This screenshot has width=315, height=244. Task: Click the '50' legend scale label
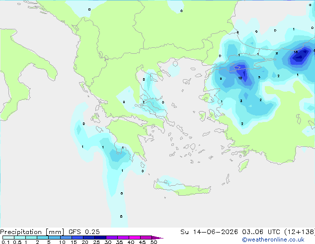[x=154, y=242]
